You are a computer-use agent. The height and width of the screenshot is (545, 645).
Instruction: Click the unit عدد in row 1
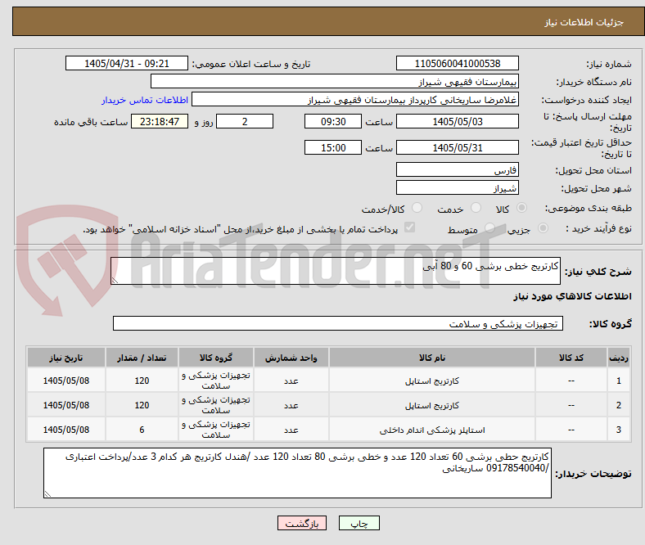coord(291,381)
